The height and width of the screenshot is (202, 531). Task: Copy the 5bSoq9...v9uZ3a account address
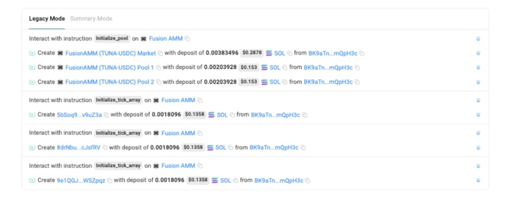click(x=106, y=115)
